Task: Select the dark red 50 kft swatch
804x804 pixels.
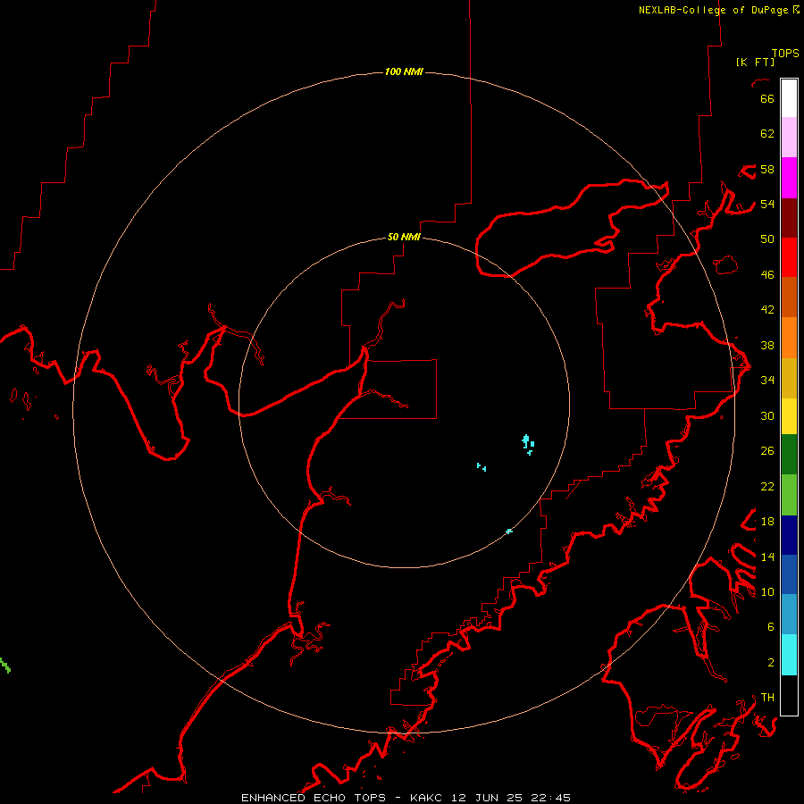Action: point(789,219)
